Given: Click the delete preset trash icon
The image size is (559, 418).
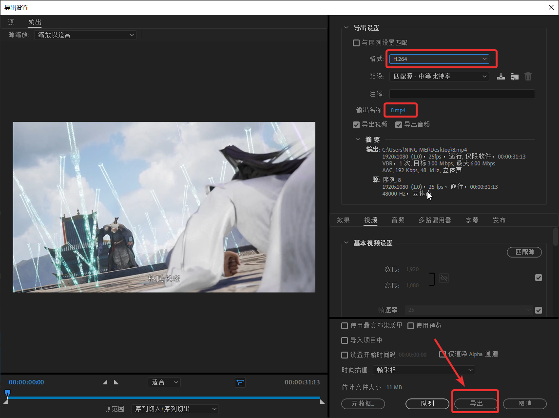Looking at the screenshot, I should pyautogui.click(x=528, y=76).
